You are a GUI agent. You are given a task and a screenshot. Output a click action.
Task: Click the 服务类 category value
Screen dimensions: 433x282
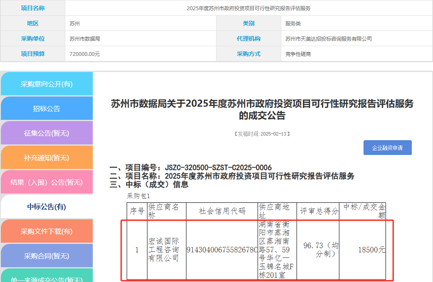coord(293,23)
